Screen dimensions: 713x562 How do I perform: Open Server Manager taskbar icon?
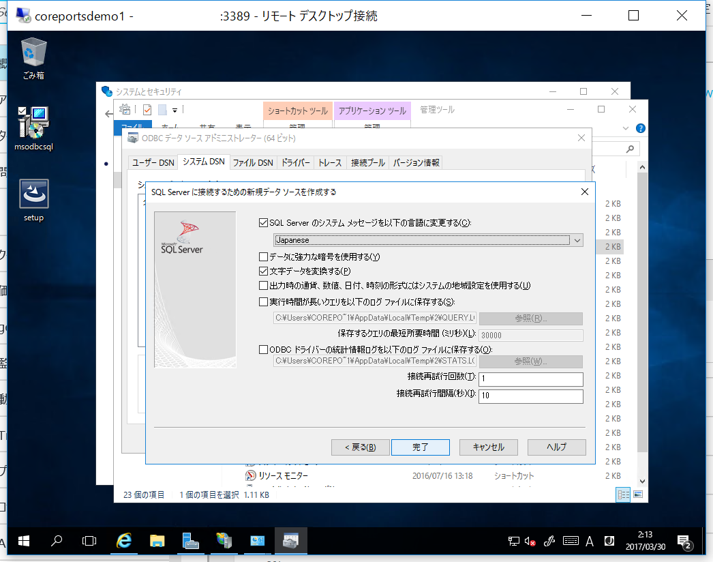tap(191, 541)
